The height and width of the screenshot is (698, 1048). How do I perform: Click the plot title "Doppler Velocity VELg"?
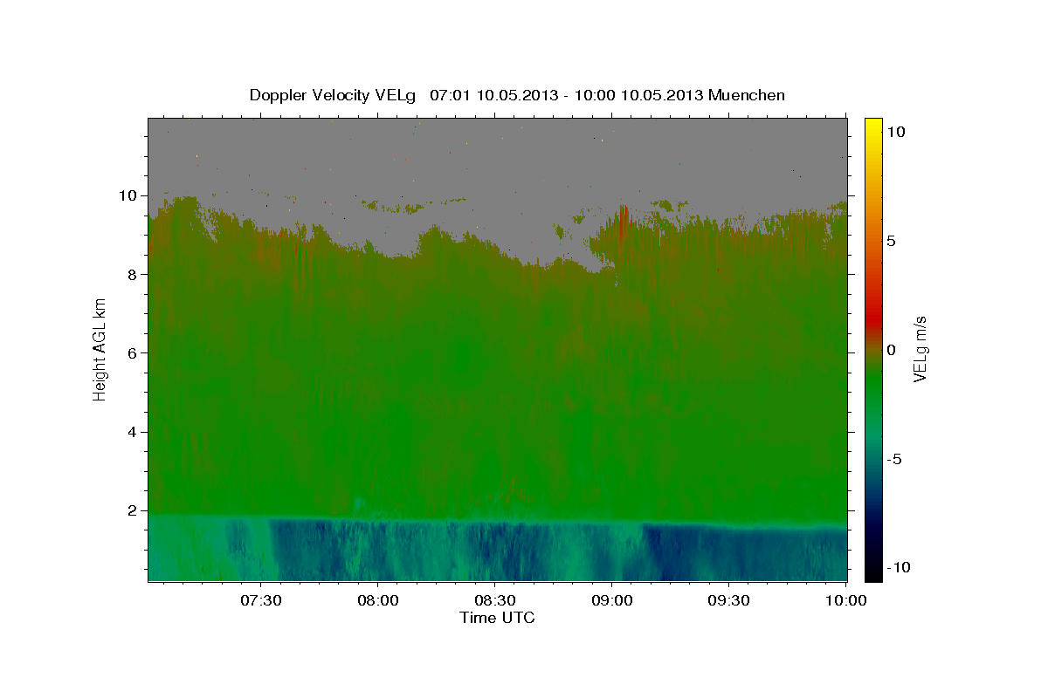coord(334,95)
